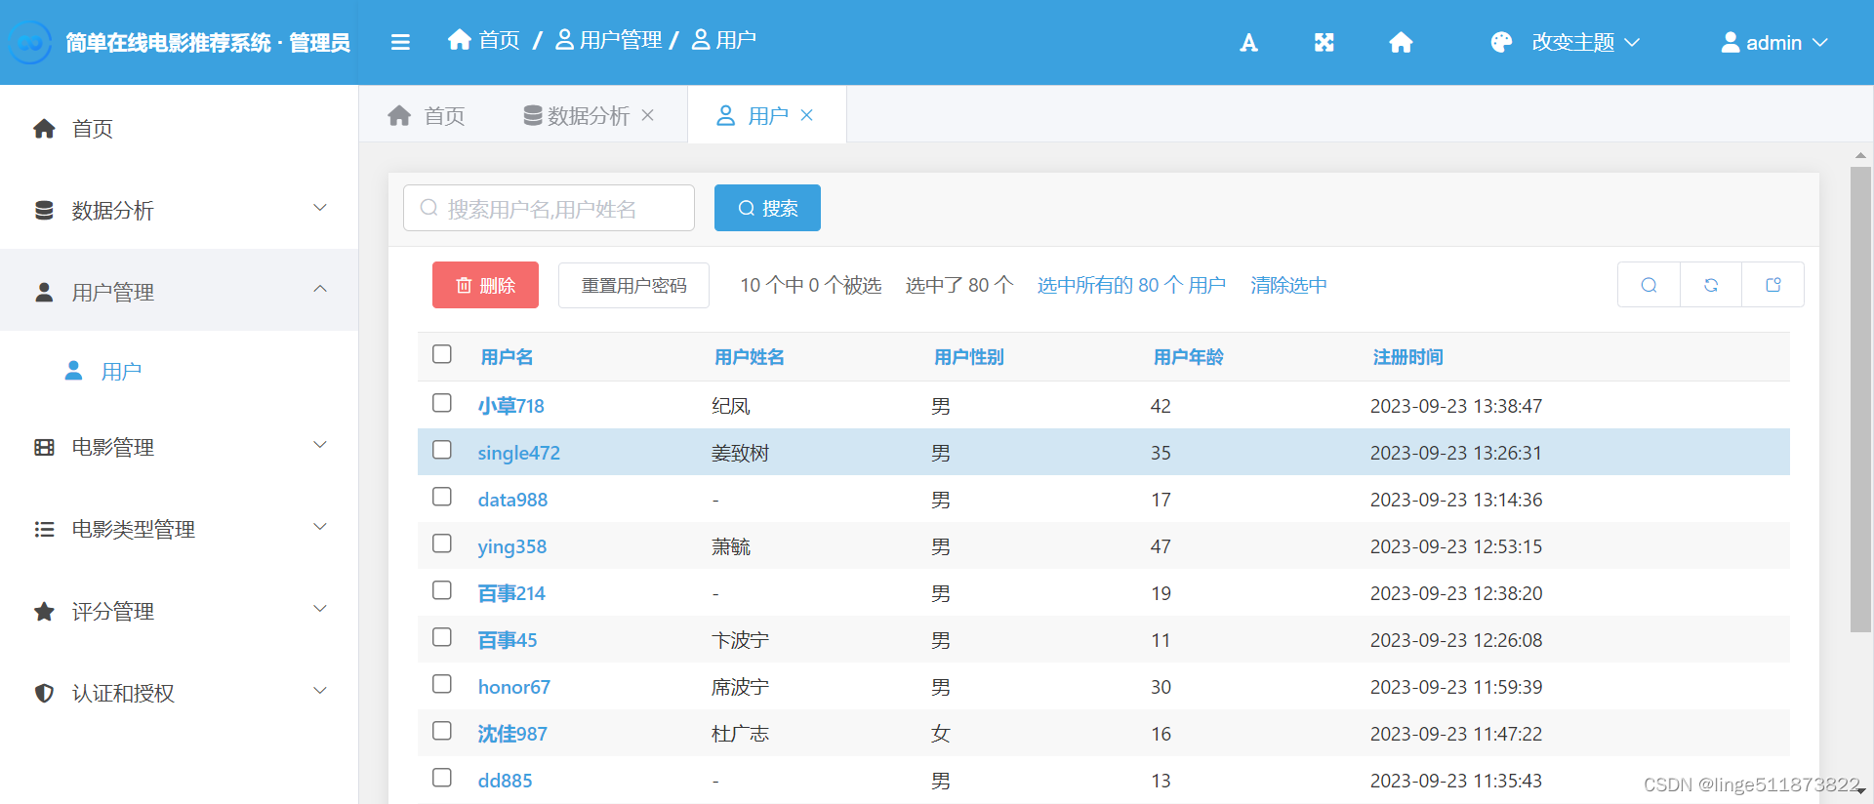The width and height of the screenshot is (1874, 804).
Task: Check the row for 百事45
Action: click(442, 637)
